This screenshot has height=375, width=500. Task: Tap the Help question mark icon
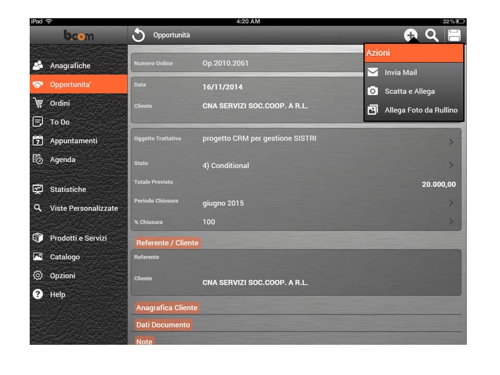click(x=37, y=294)
